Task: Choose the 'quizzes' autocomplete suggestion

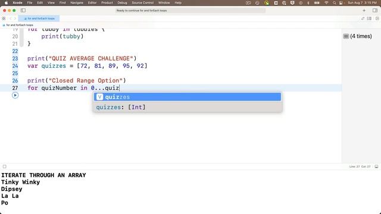Action: [188, 97]
